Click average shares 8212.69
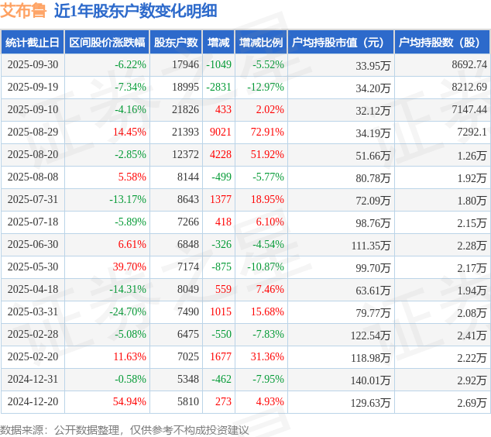The width and height of the screenshot is (491, 437). pyautogui.click(x=469, y=87)
